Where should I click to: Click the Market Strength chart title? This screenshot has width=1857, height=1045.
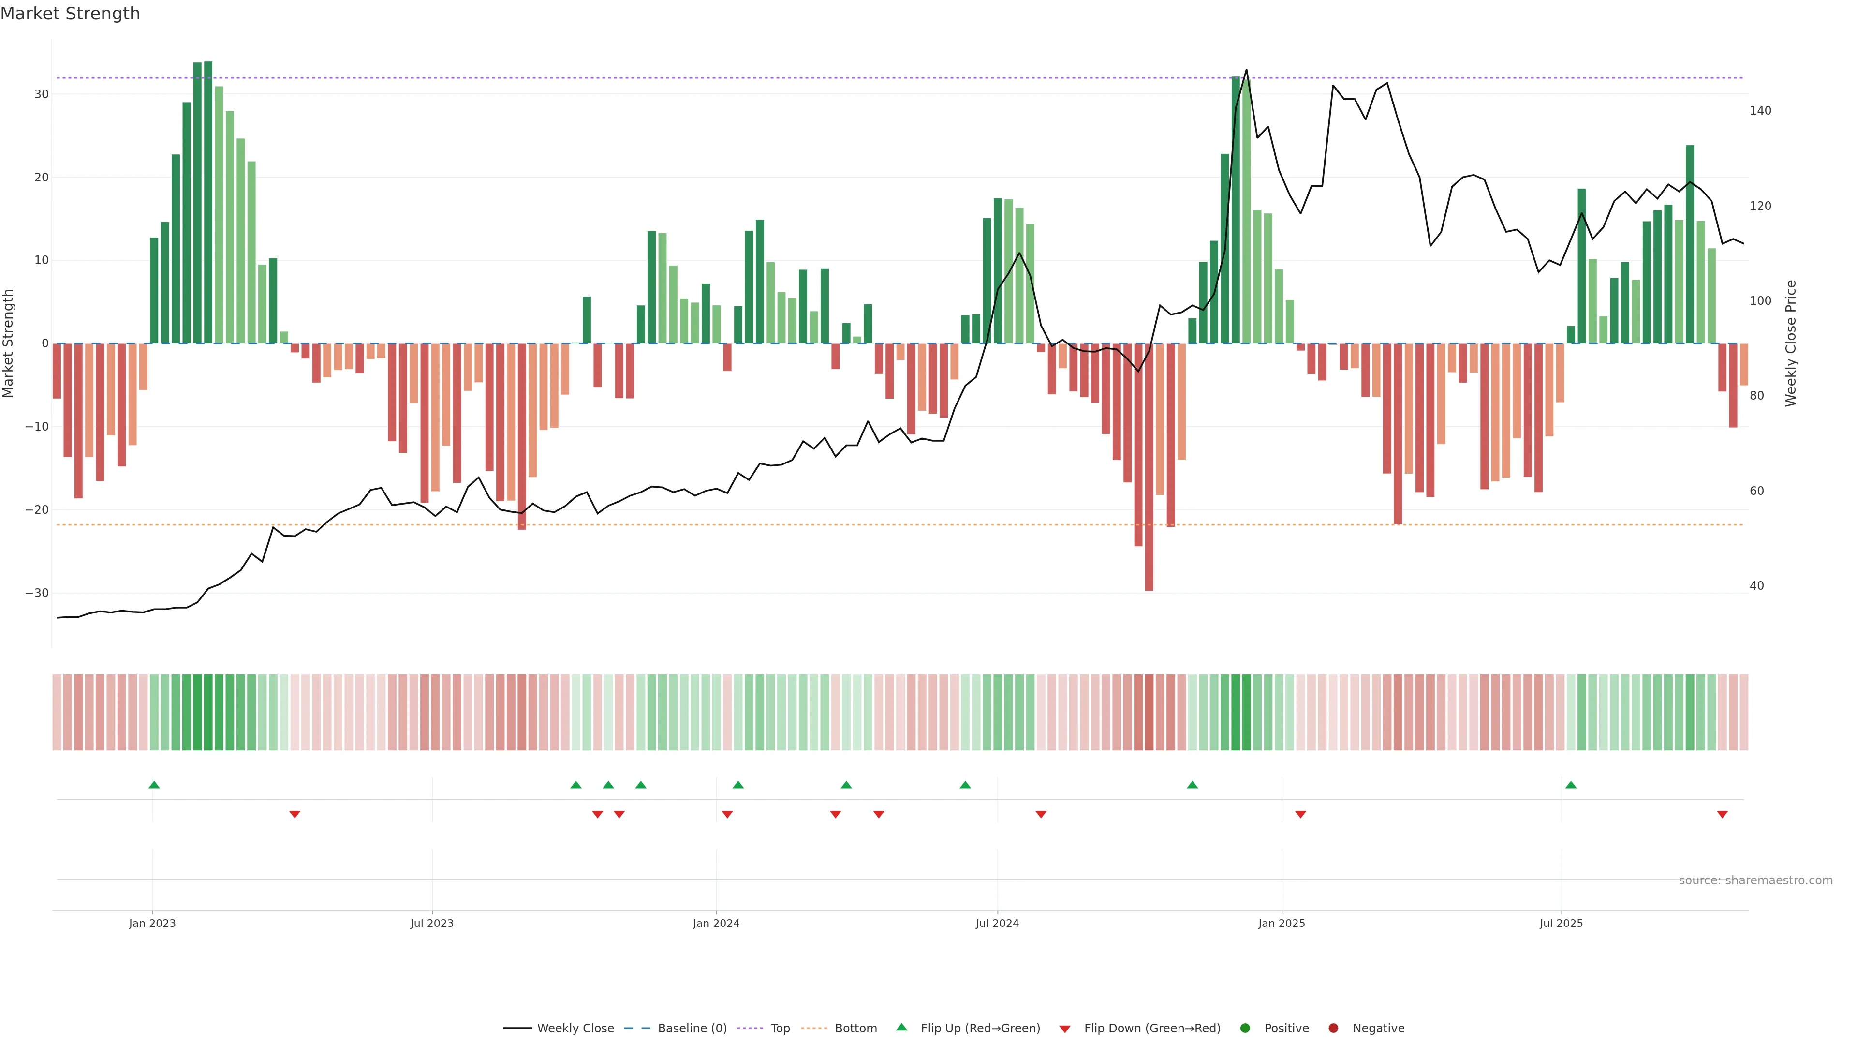(x=70, y=14)
